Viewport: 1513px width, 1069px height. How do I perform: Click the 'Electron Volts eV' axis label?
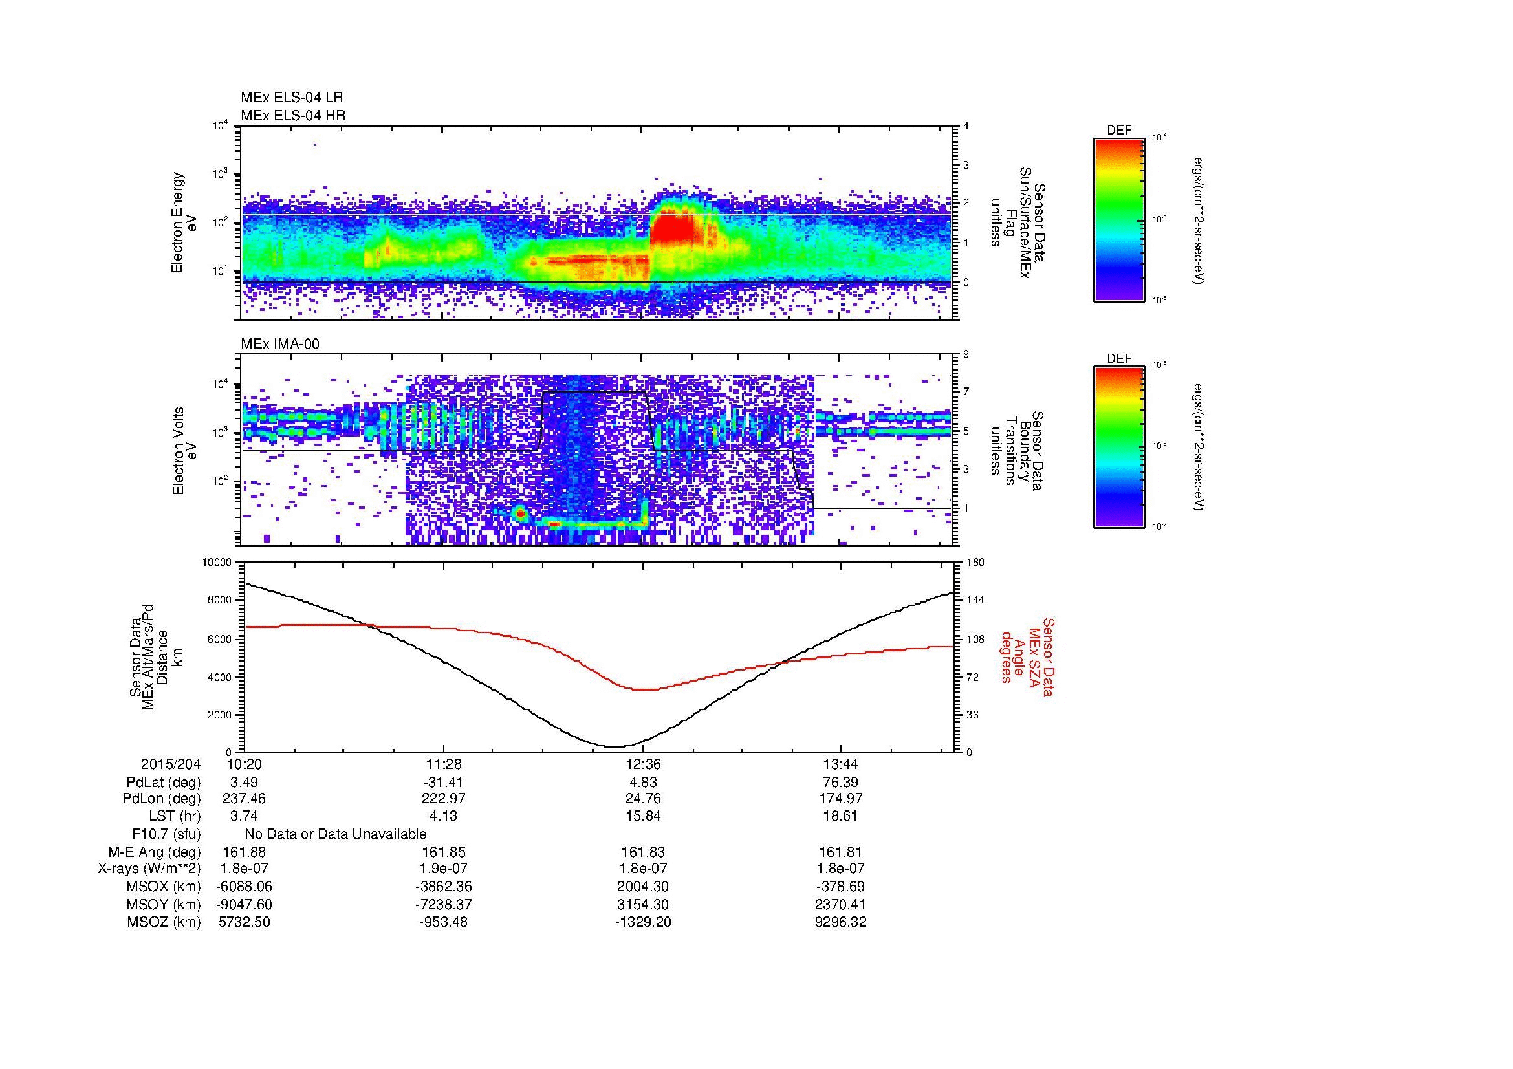[184, 451]
